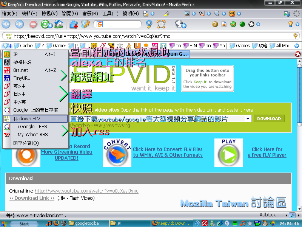
Task: Click the new tab folder icon with red plus
Action: [x=73, y=24]
